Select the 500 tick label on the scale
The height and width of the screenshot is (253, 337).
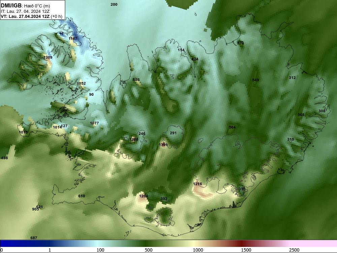[149, 250]
